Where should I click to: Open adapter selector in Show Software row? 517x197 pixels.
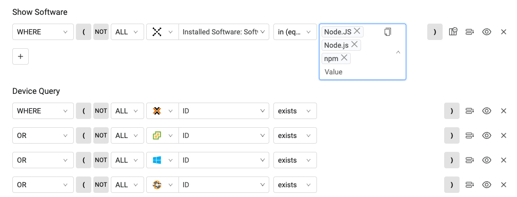click(163, 32)
